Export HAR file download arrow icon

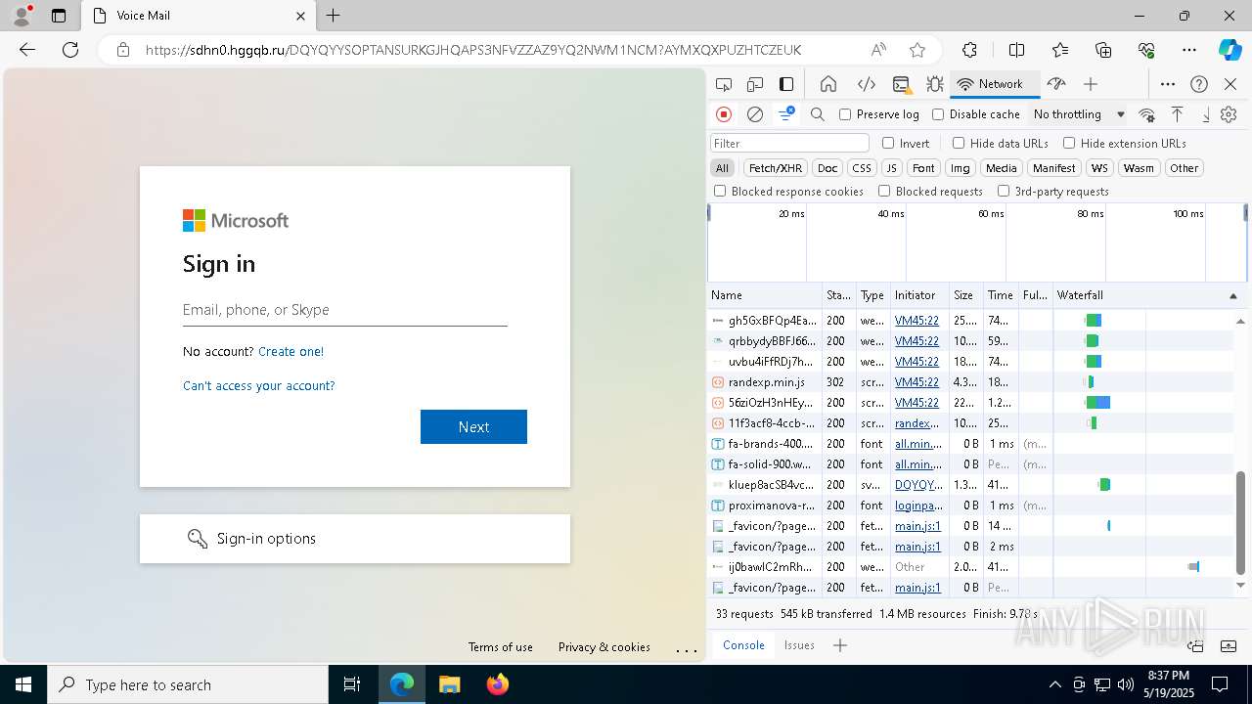[1206, 114]
